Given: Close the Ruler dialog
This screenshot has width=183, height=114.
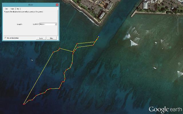Looking at the screenshot, I should coord(57,5).
